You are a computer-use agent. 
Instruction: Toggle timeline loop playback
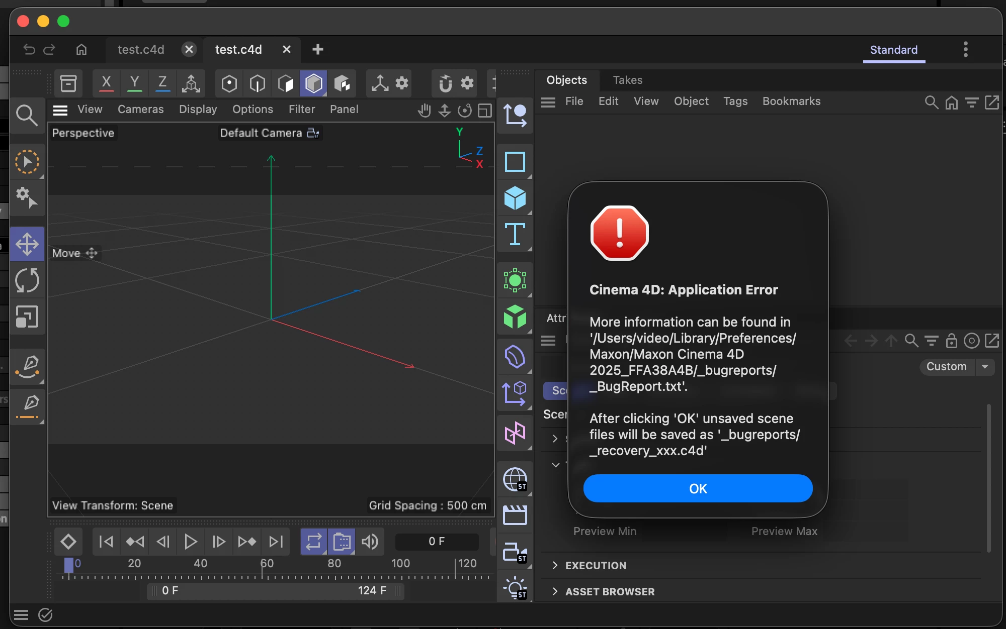pyautogui.click(x=313, y=542)
